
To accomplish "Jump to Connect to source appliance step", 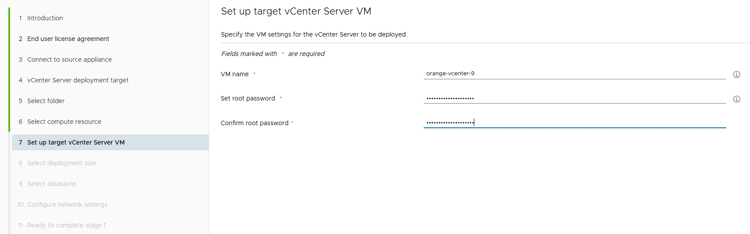I will 70,59.
